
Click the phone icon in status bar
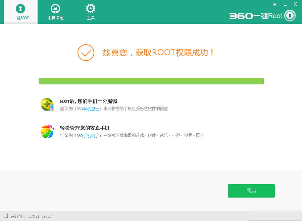6,216
